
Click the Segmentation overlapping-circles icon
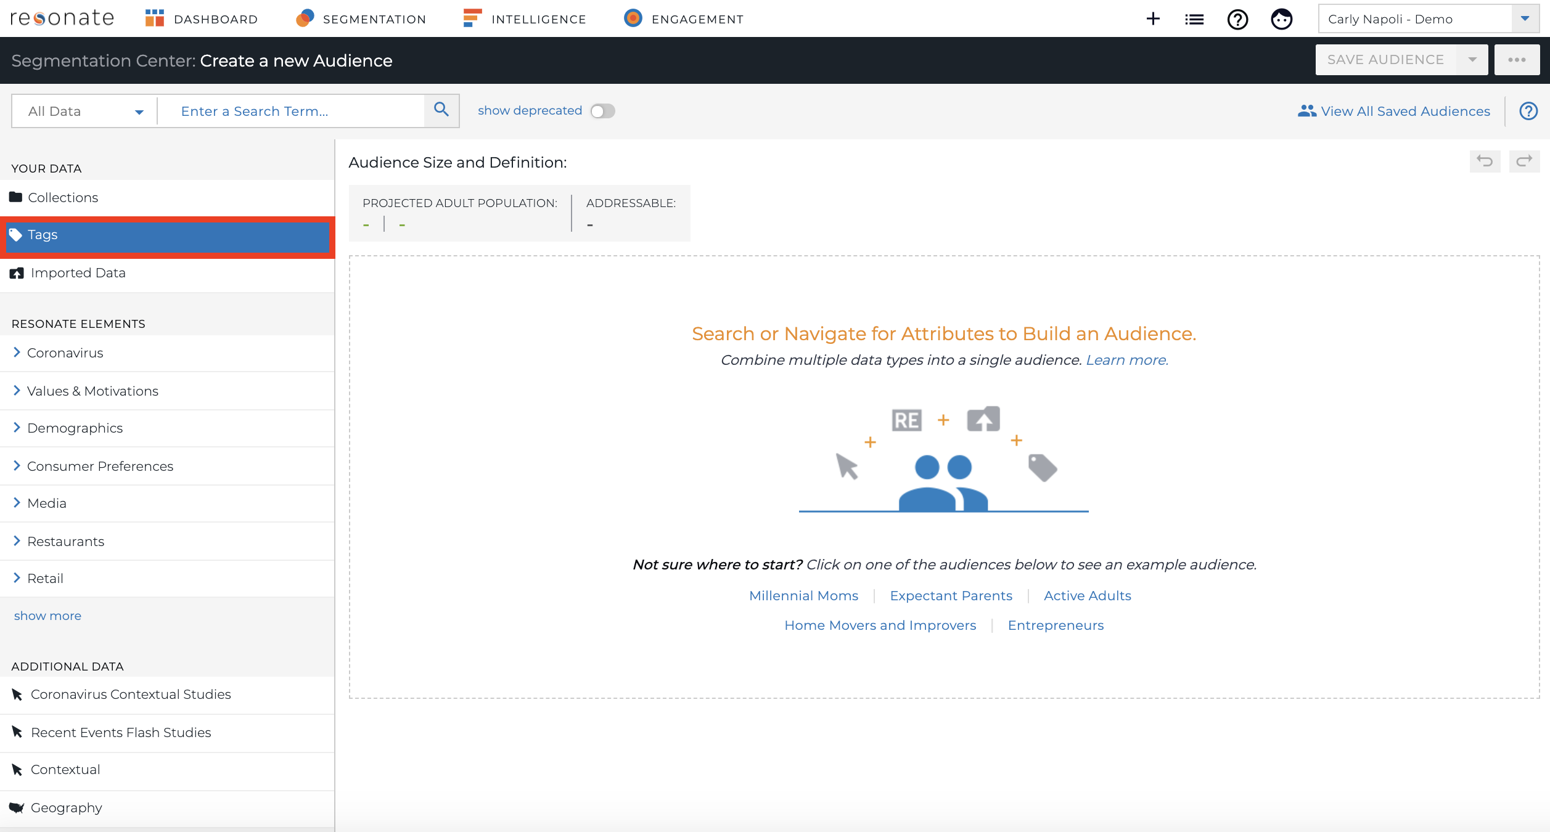pos(305,18)
